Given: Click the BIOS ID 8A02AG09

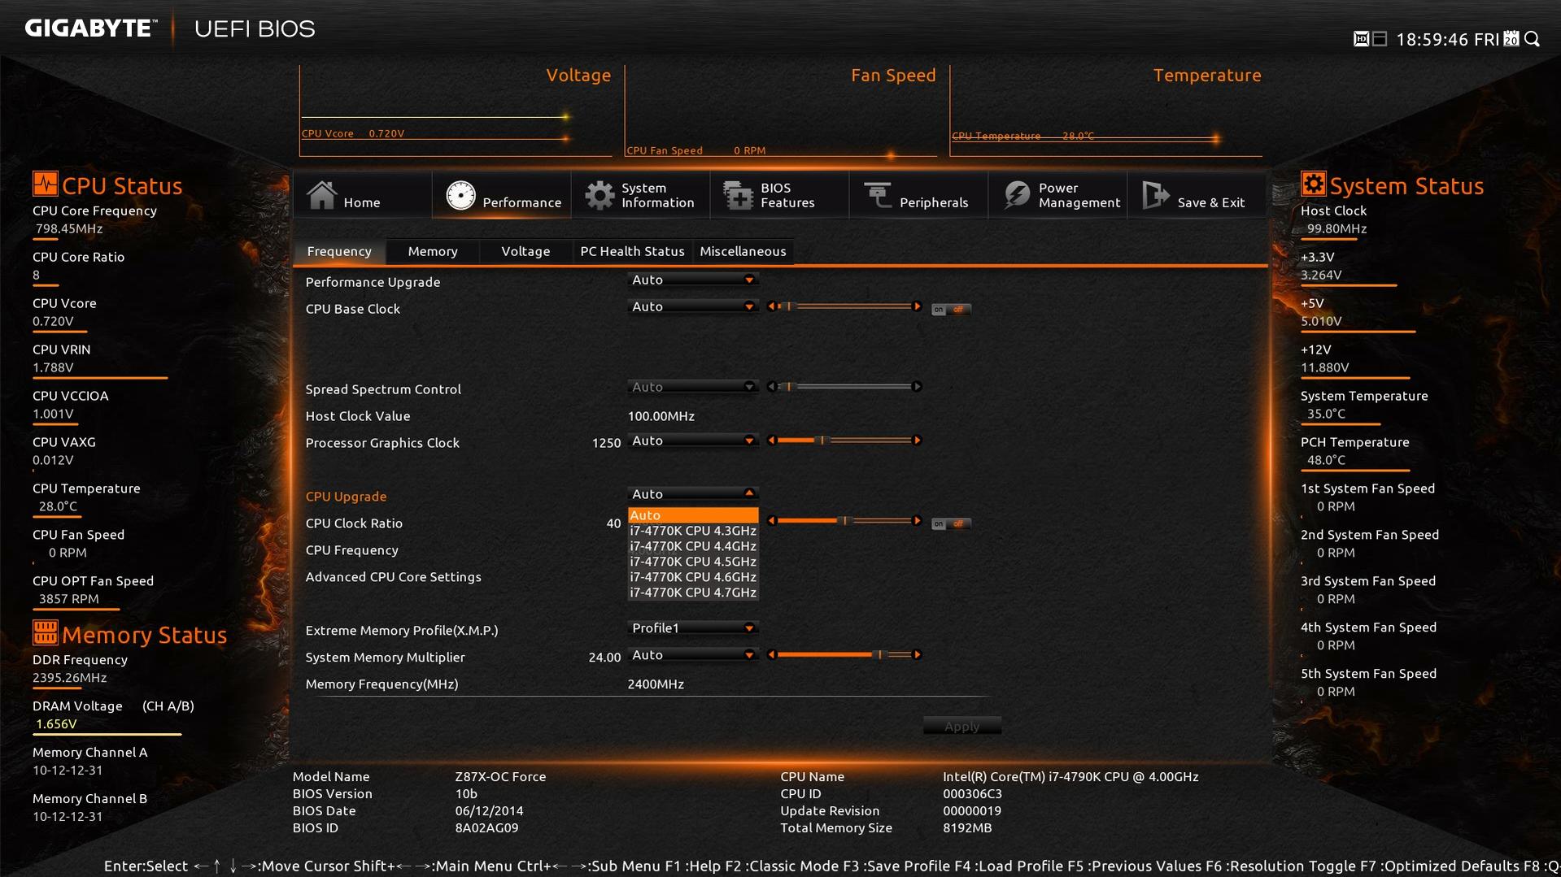Looking at the screenshot, I should 486,828.
